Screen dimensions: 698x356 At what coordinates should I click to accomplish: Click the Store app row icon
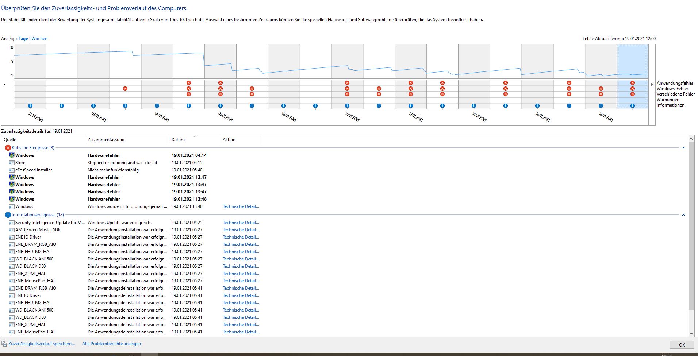(12, 163)
